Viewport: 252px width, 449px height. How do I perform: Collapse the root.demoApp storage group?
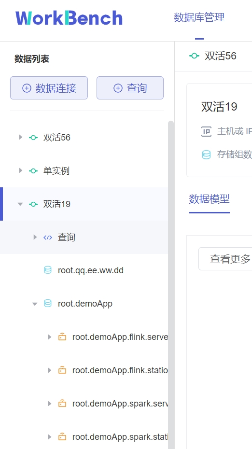click(35, 304)
